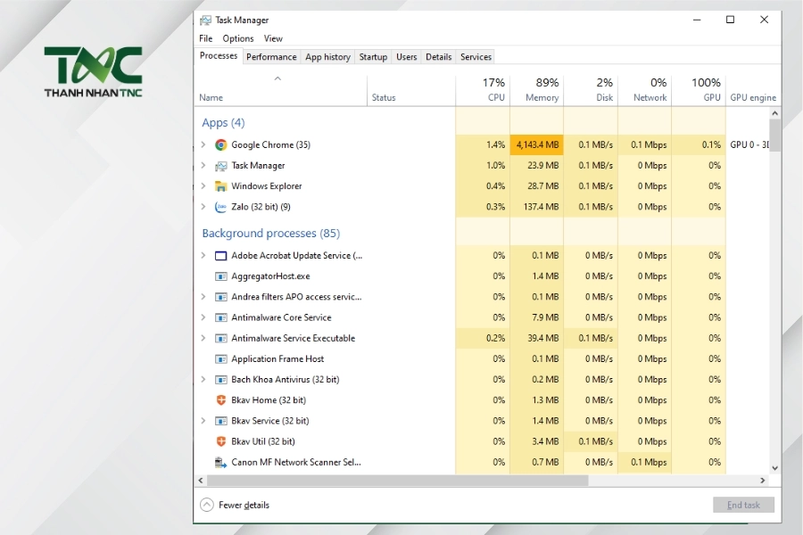The image size is (803, 535).
Task: Click the horizontal scrollbar left arrow
Action: click(201, 481)
